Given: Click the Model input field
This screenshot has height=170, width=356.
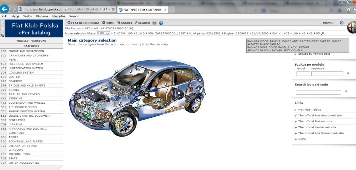Looking at the screenshot, I should click(x=303, y=74).
